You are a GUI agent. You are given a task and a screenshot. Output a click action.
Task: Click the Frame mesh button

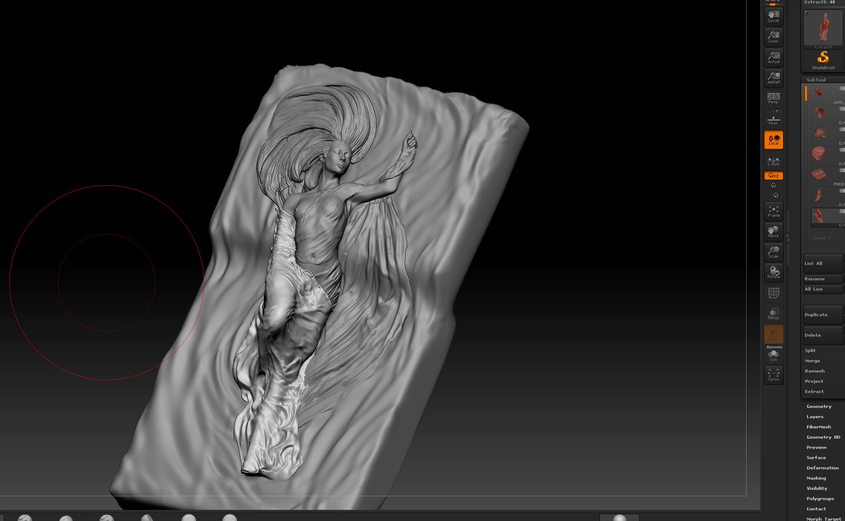(x=773, y=211)
